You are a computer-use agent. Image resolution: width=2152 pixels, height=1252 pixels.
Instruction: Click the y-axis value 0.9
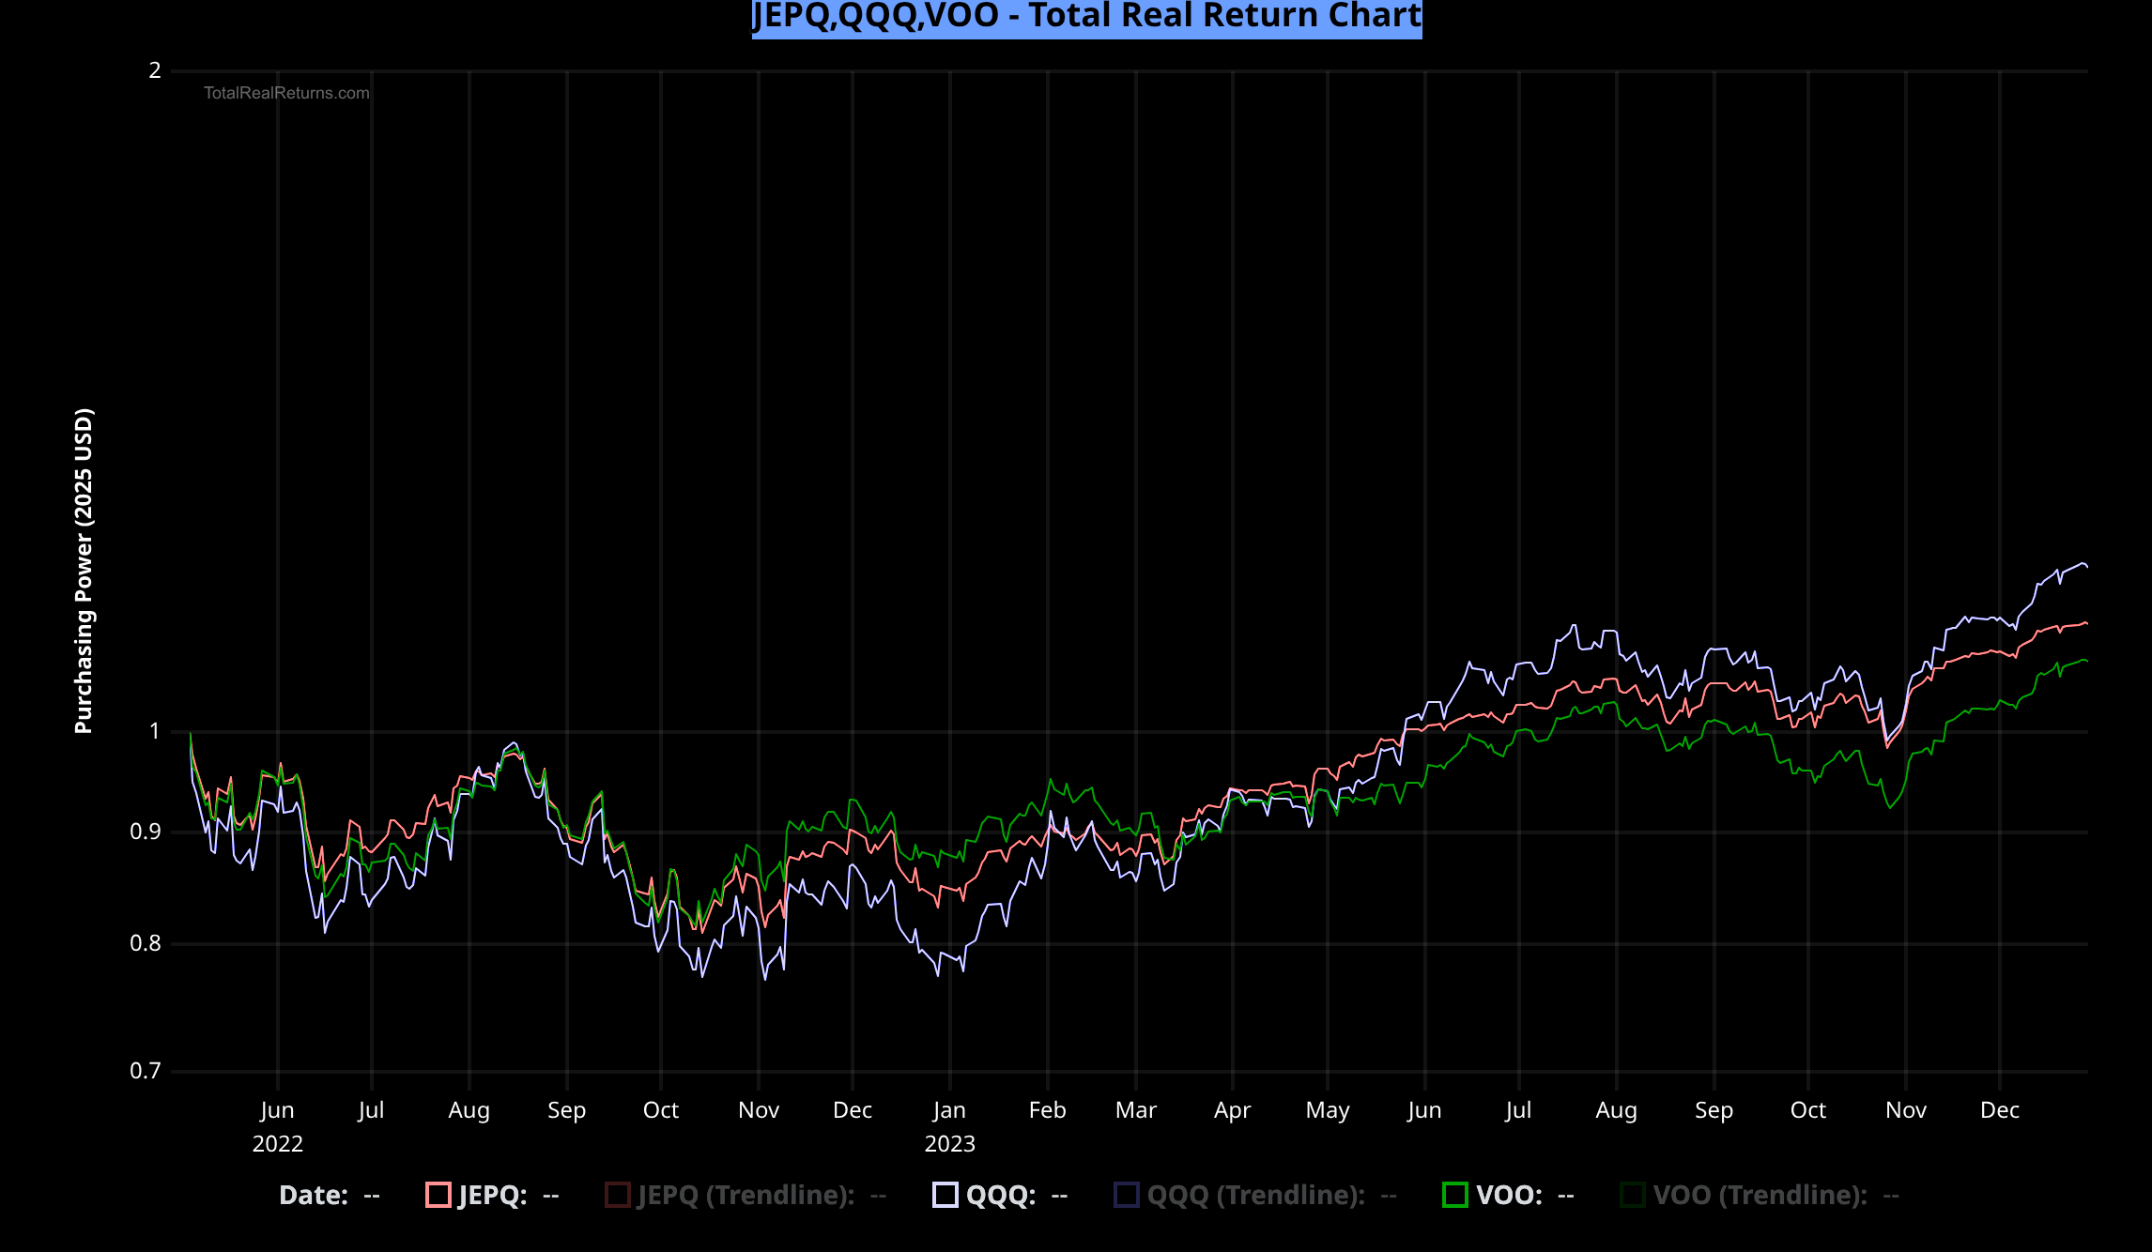146,832
